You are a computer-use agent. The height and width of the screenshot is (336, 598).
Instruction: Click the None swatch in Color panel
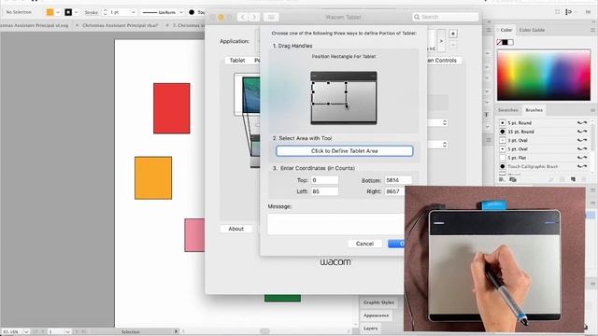tap(499, 42)
